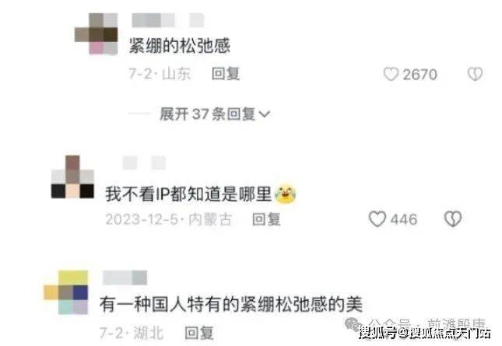Image resolution: width=502 pixels, height=346 pixels.
Task: Dislike the 紧绷的松弛感 comment via broken heart
Action: point(475,74)
